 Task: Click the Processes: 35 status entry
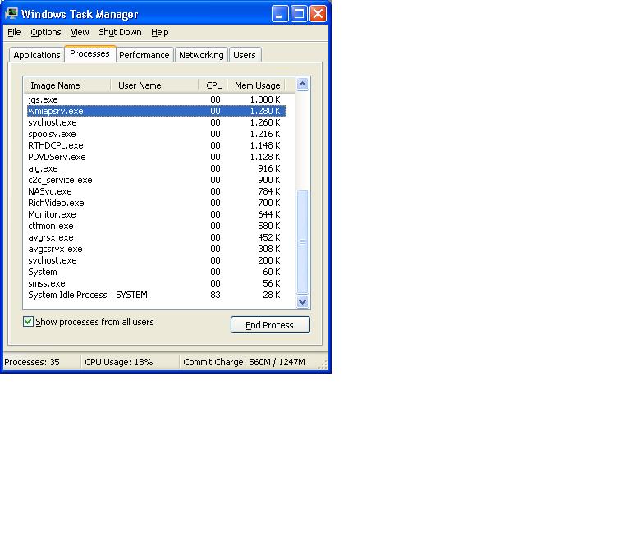click(x=32, y=362)
